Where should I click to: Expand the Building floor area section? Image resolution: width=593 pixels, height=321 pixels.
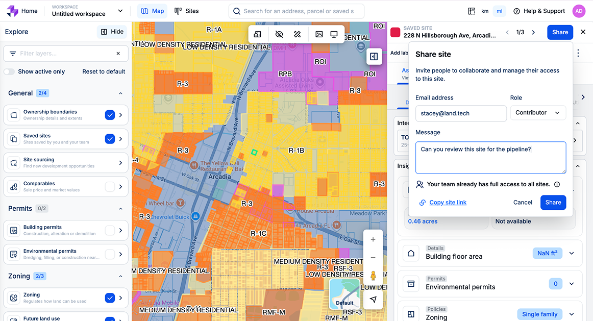tap(572, 254)
